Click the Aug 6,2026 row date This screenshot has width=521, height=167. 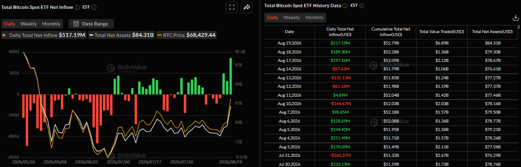tap(289, 121)
